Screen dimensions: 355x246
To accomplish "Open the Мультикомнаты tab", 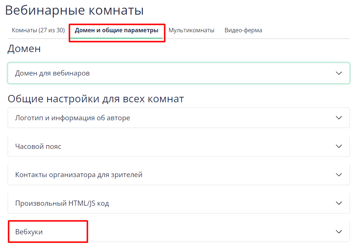I will coord(191,30).
